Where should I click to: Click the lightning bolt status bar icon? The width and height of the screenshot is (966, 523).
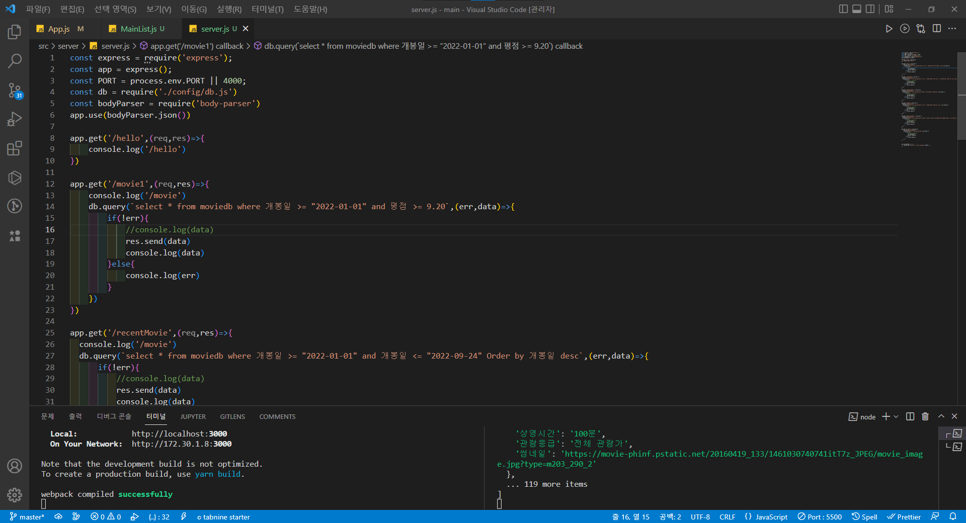[x=184, y=516]
